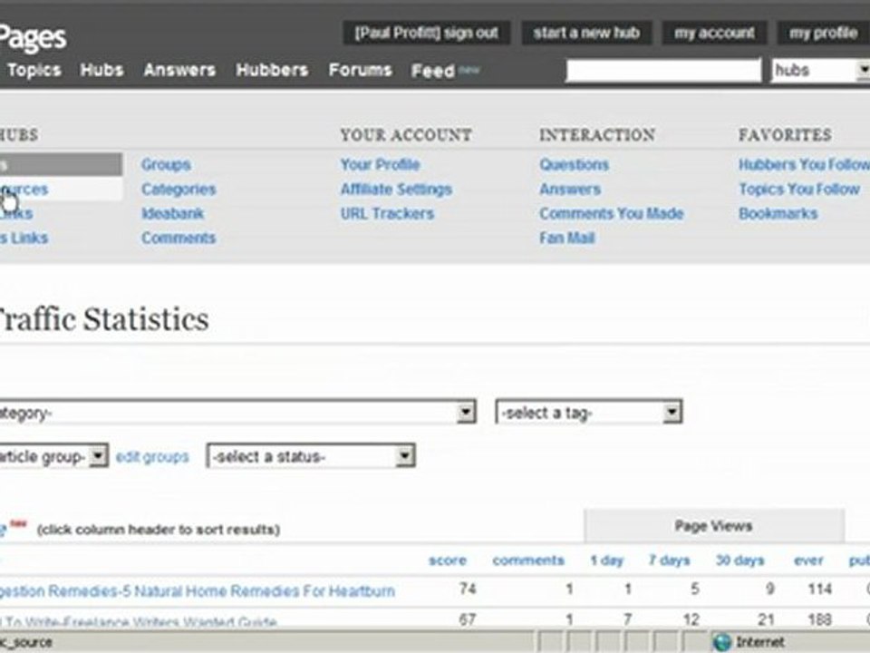Open the Fan Mail link
Image resolution: width=870 pixels, height=653 pixels.
[x=569, y=239]
